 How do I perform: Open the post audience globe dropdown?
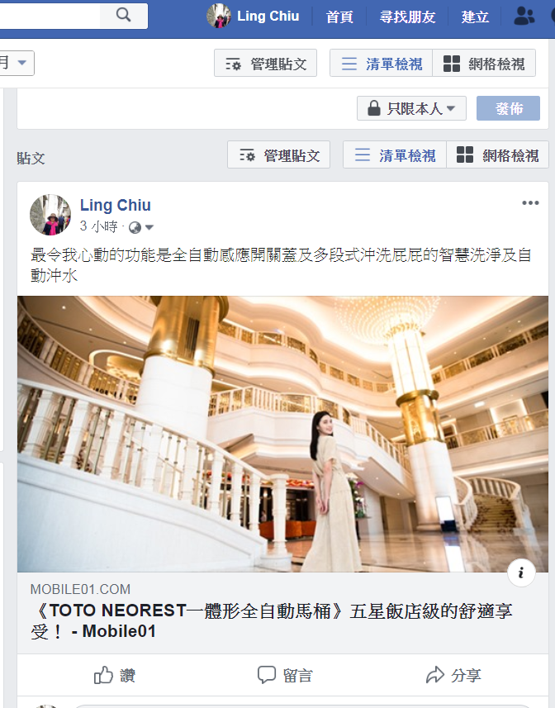[141, 227]
